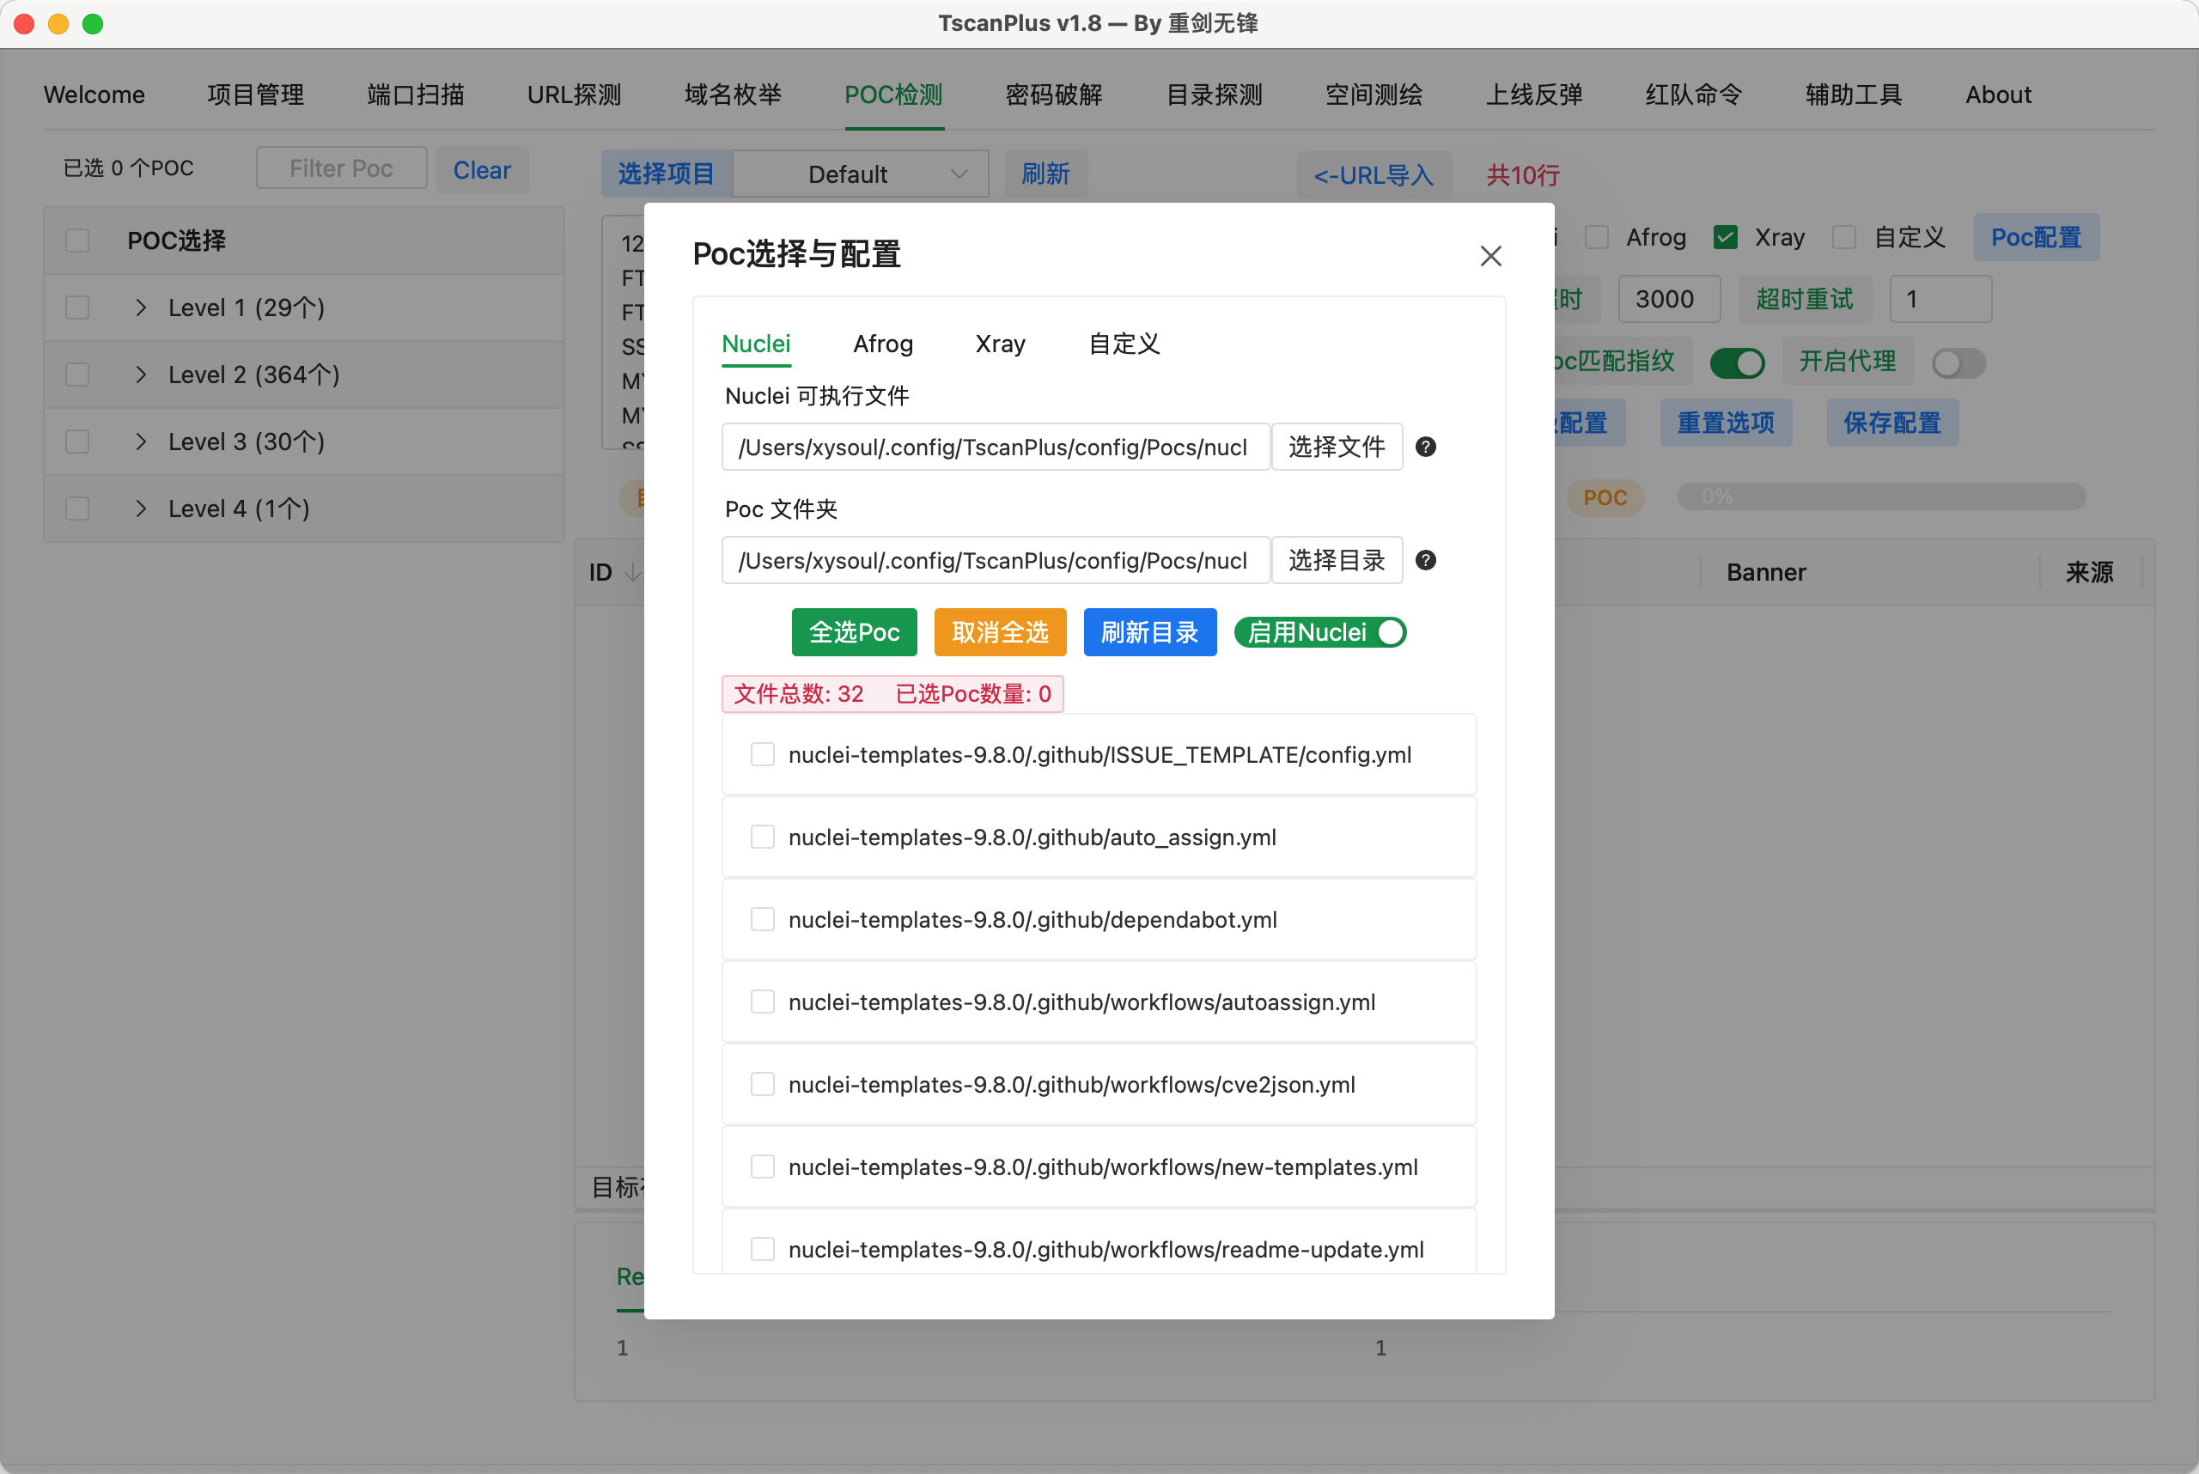The image size is (2199, 1474).
Task: Click help icon next to 选择文件
Action: click(1425, 448)
